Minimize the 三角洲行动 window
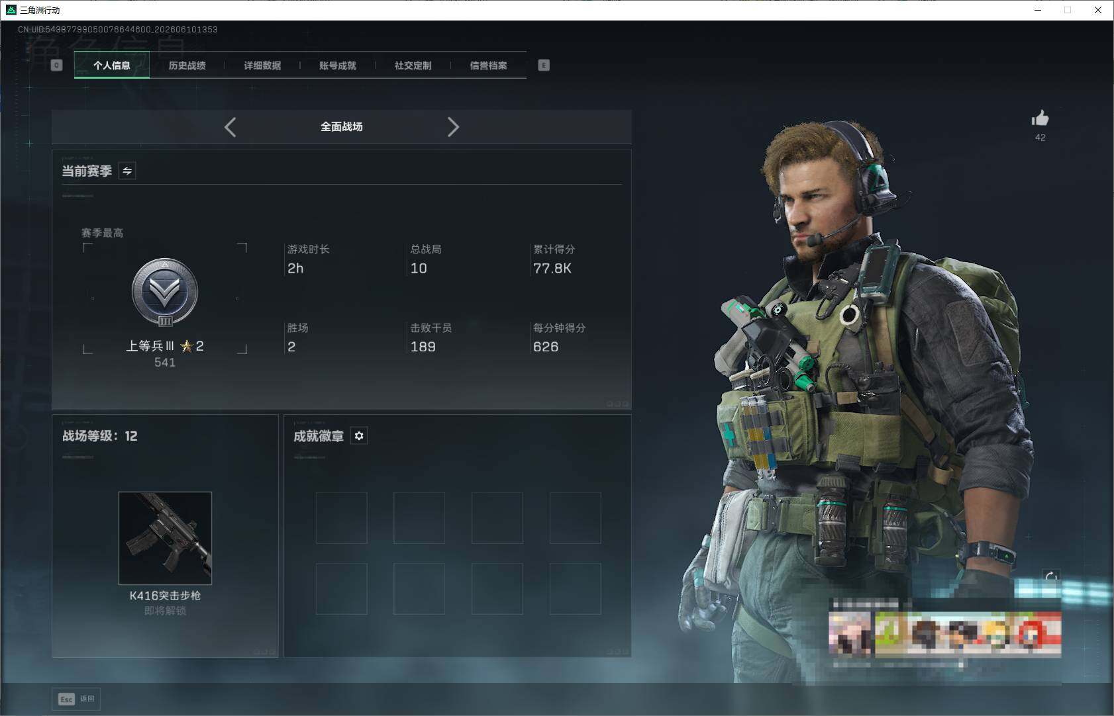The height and width of the screenshot is (716, 1114). click(1038, 10)
